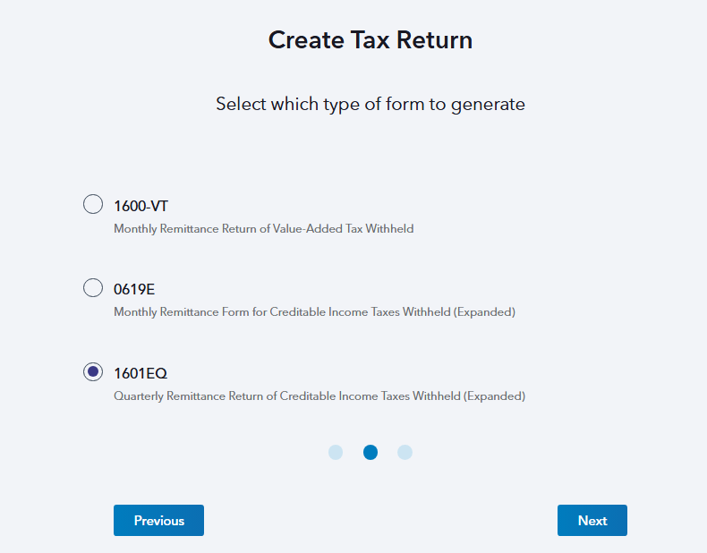Screen dimensions: 707x553
Task: Click Next to continue
Action: tap(592, 521)
